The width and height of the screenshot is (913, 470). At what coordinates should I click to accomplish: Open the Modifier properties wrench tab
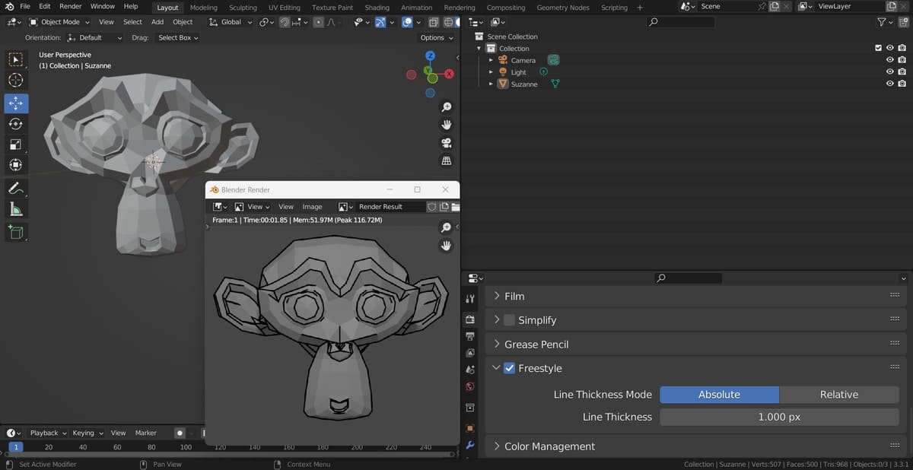point(470,446)
